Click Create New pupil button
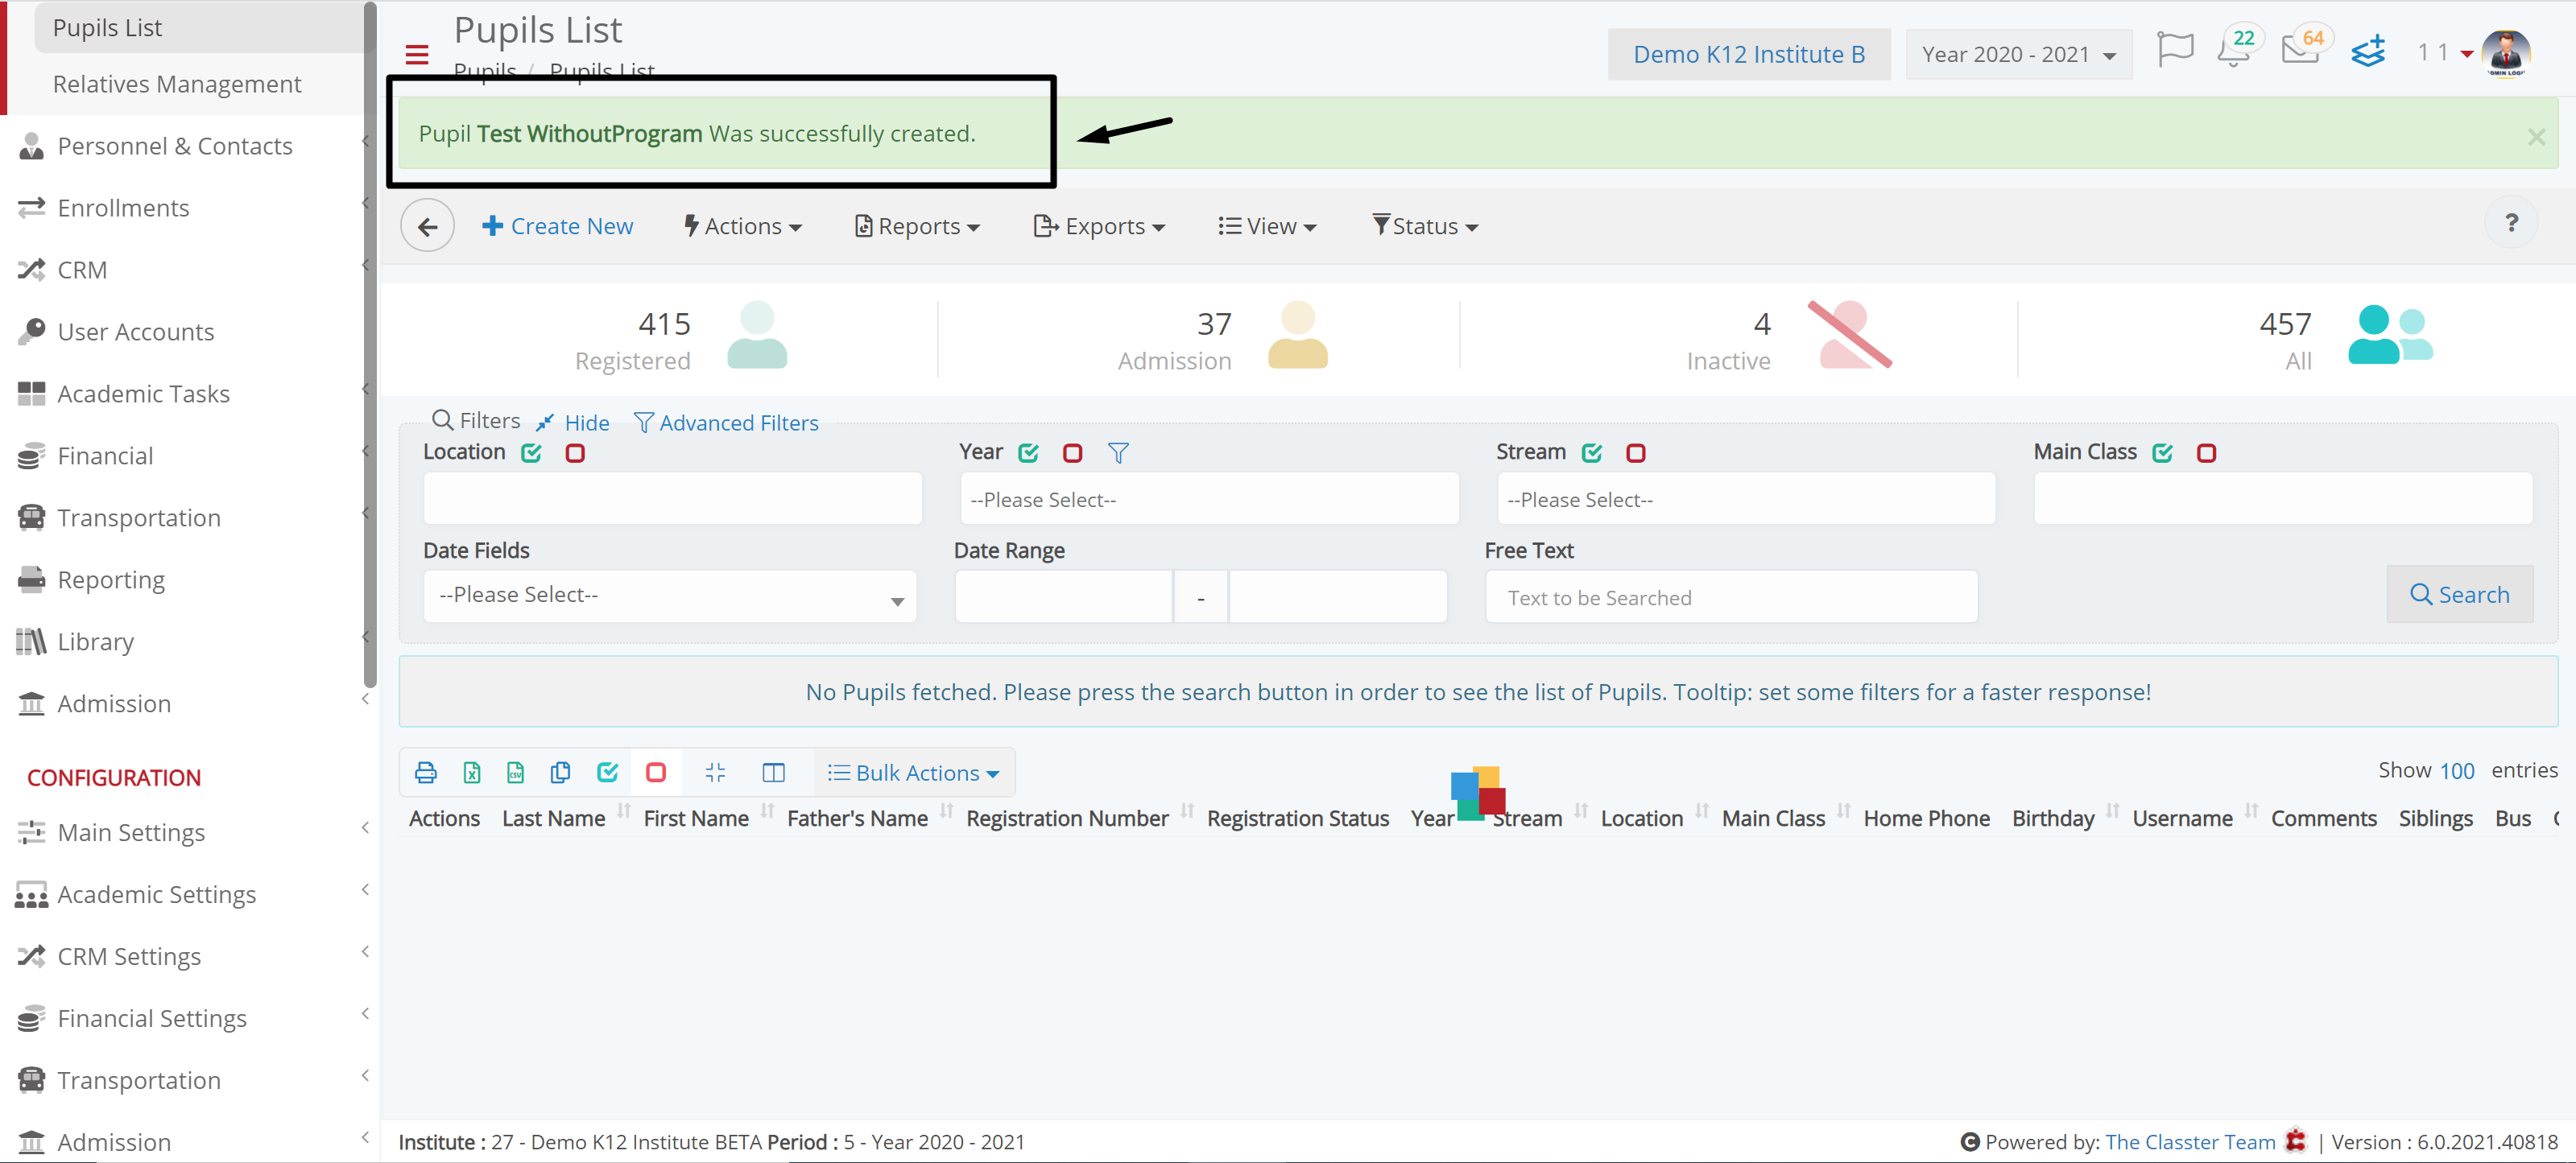Image resolution: width=2576 pixels, height=1163 pixels. point(557,226)
